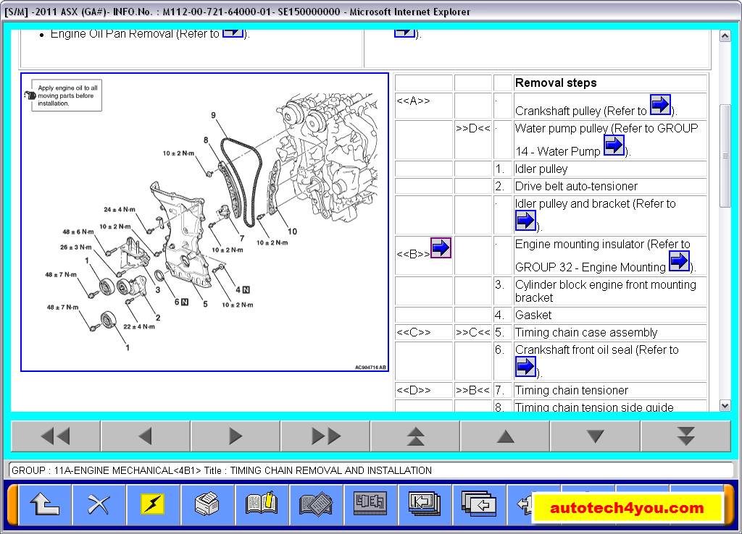
Task: Open Water pump pulley GROUP 14 reference arrow
Action: click(614, 145)
